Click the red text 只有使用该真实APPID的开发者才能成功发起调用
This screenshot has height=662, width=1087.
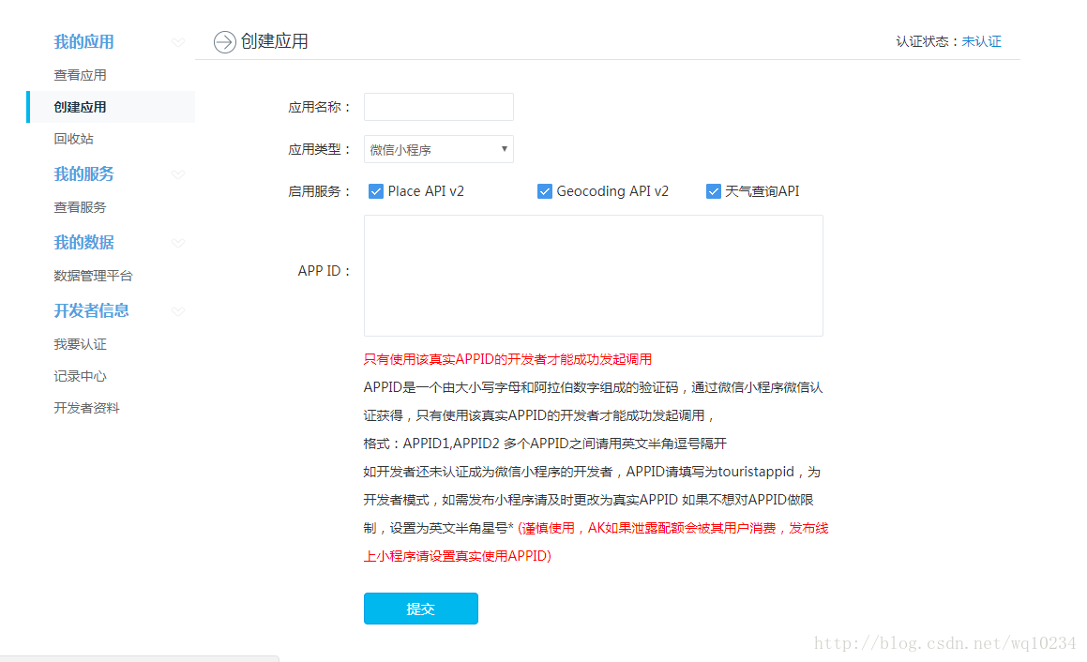pos(507,359)
